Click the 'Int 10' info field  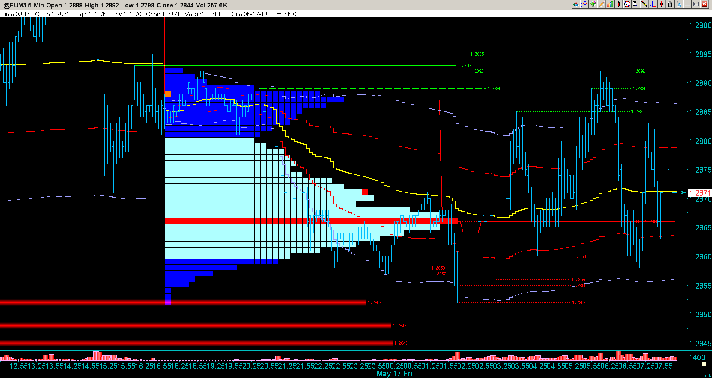pos(217,14)
